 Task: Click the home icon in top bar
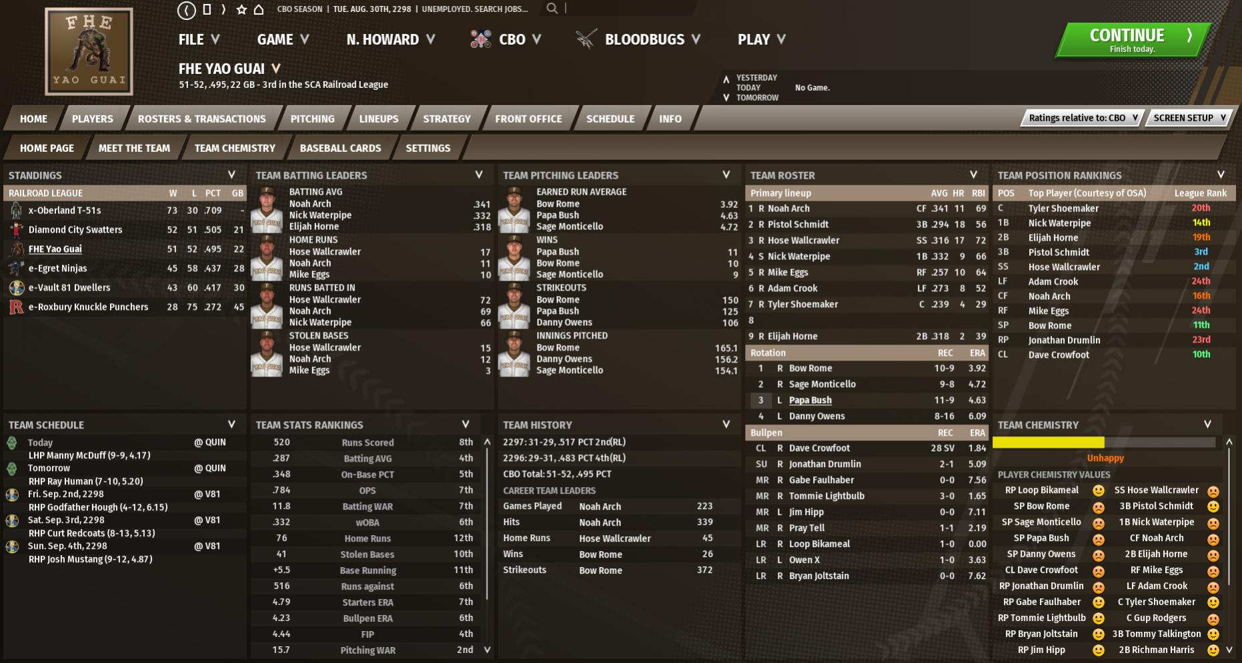coord(259,9)
